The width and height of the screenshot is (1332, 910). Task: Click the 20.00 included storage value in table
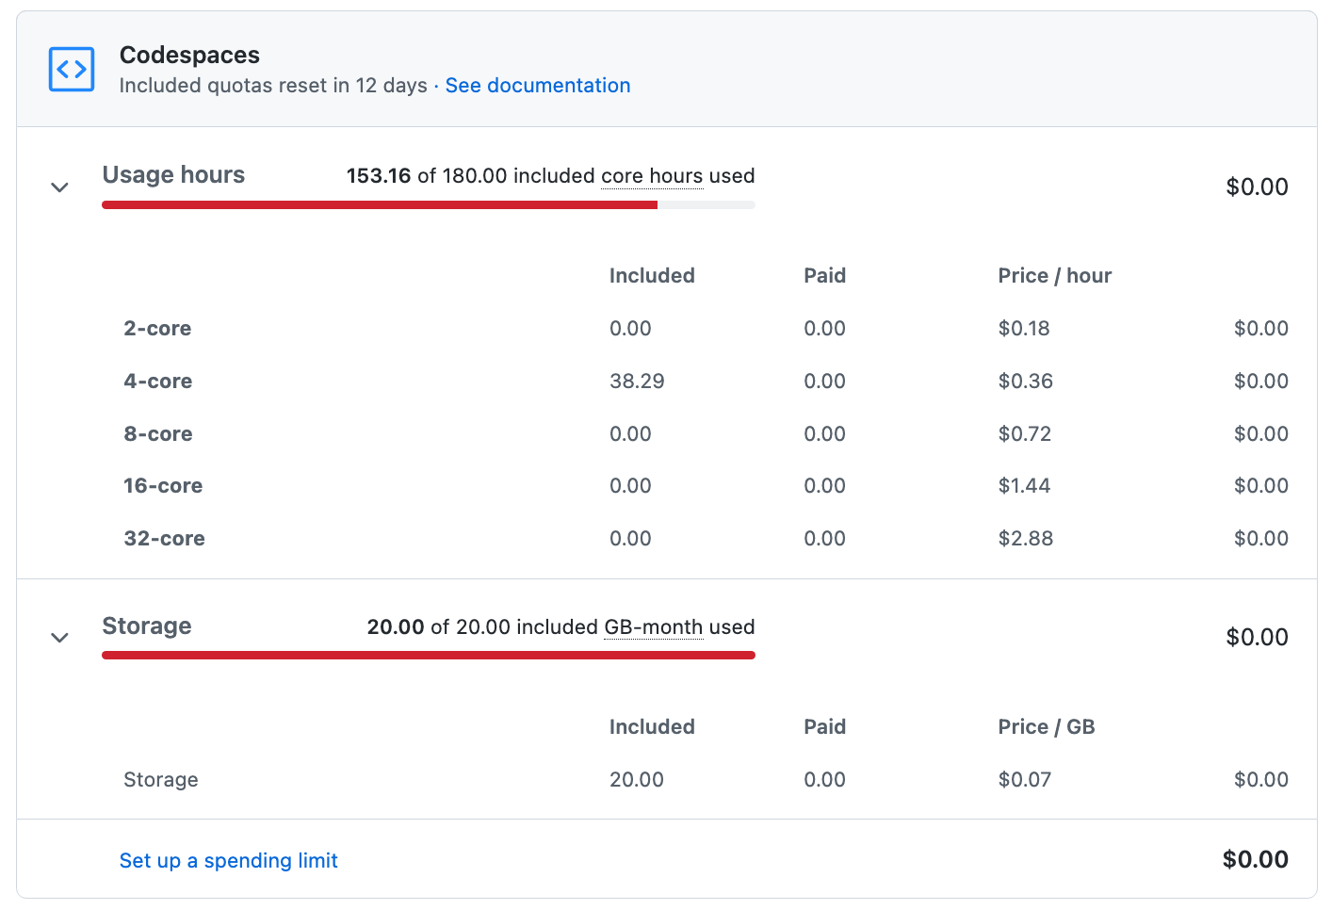[x=637, y=780]
